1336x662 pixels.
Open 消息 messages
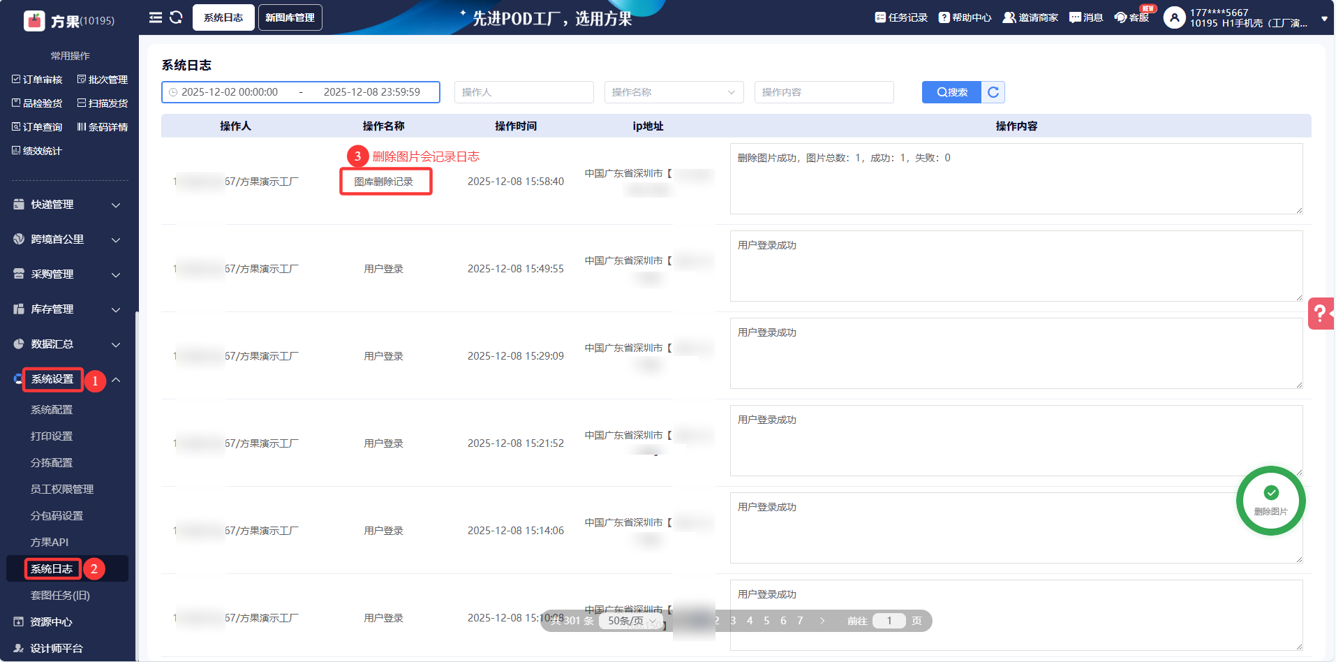pyautogui.click(x=1086, y=17)
